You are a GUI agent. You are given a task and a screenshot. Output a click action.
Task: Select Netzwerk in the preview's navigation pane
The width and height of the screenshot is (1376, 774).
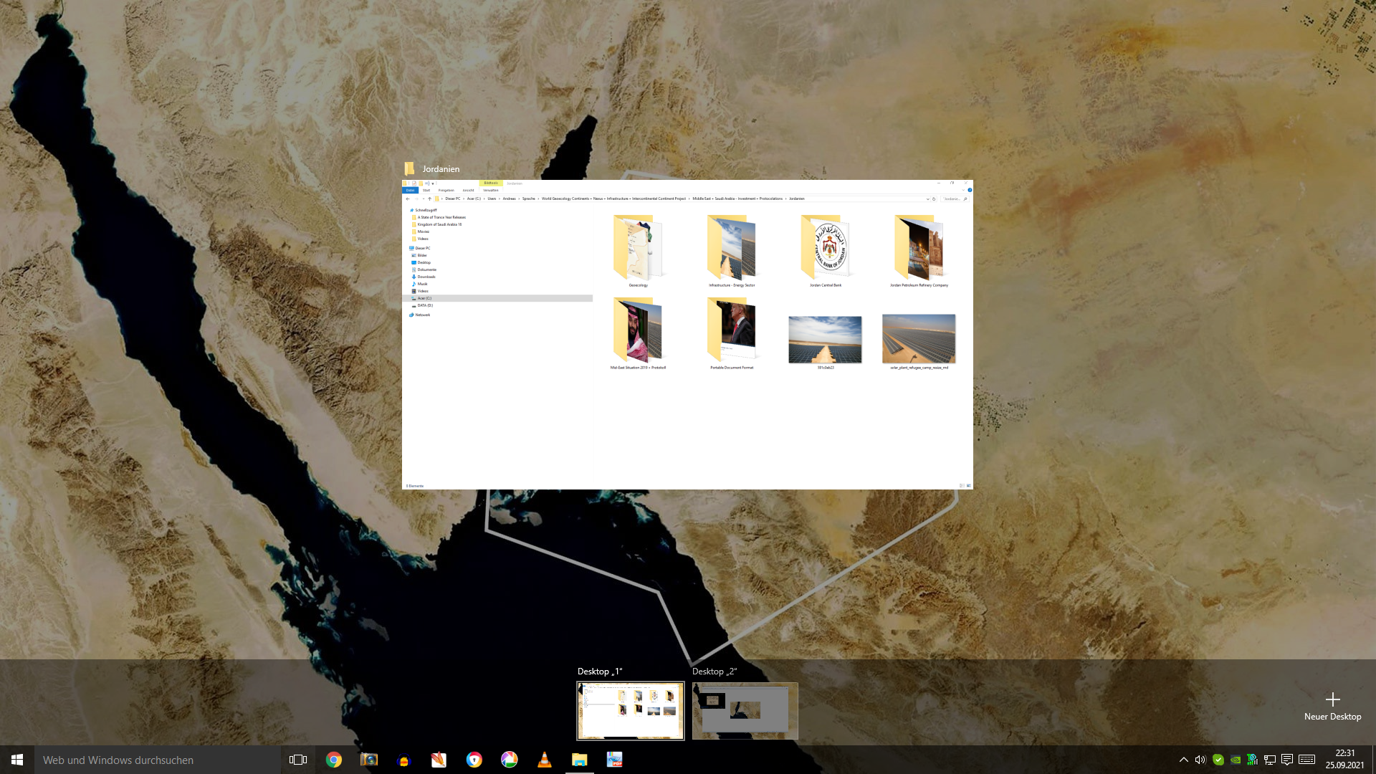422,315
